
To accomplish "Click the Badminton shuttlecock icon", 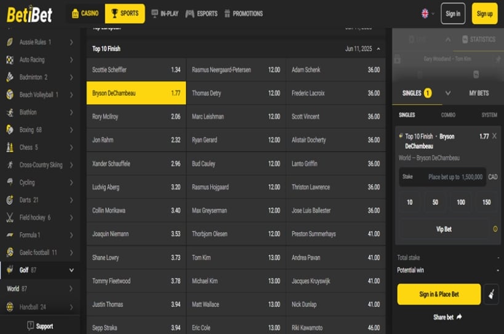I will (10, 77).
